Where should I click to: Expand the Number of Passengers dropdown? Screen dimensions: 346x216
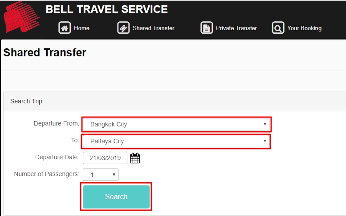tap(101, 175)
